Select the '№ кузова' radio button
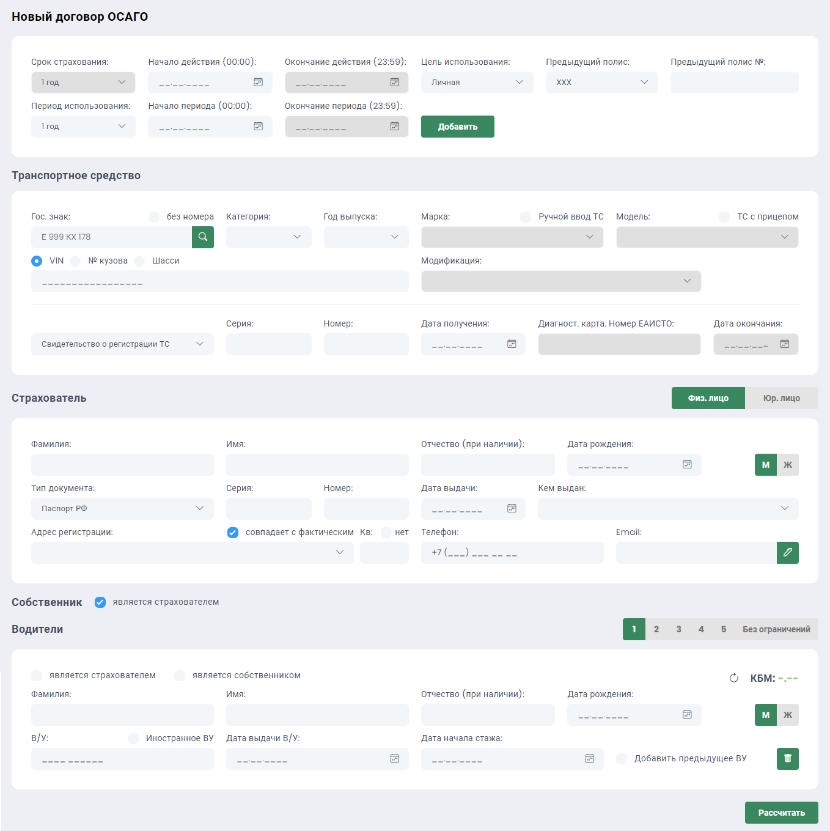 coord(76,261)
